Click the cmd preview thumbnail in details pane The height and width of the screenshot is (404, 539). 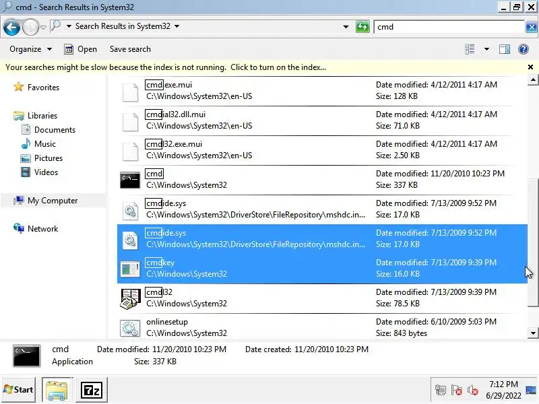coord(26,356)
